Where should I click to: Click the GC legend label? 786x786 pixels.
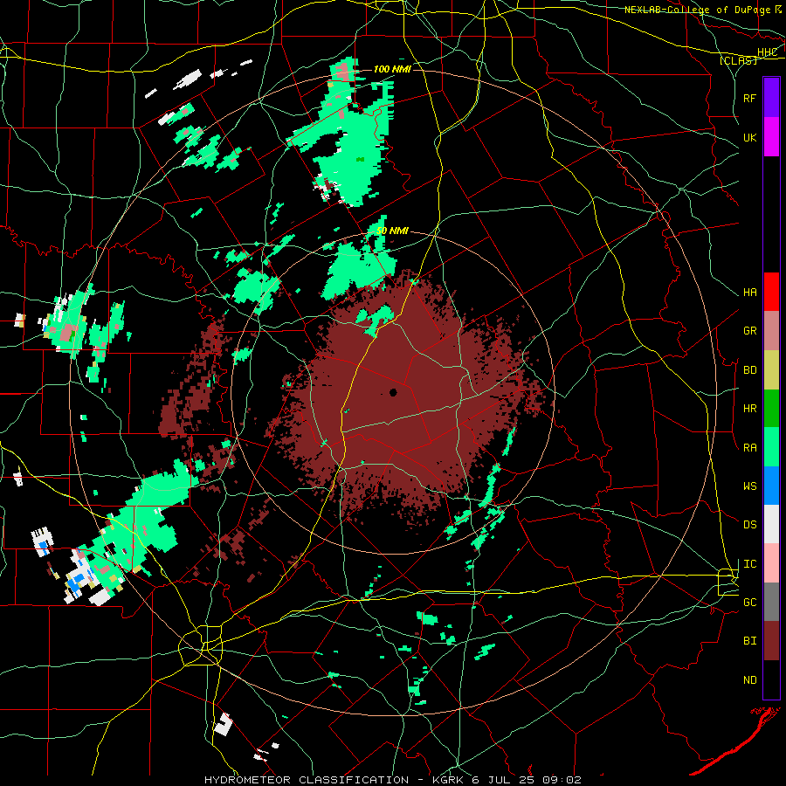point(749,603)
